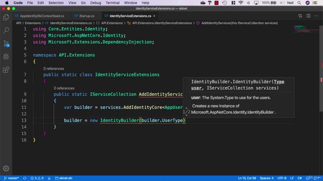323x181 pixels.
Task: Click the paint roller icon in menu bar
Action: point(210,3)
